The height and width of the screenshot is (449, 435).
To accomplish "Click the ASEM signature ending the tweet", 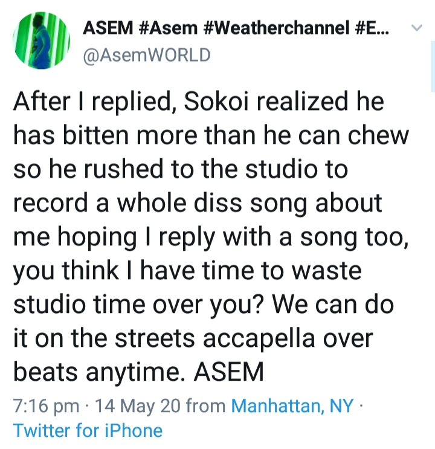I will [x=228, y=372].
